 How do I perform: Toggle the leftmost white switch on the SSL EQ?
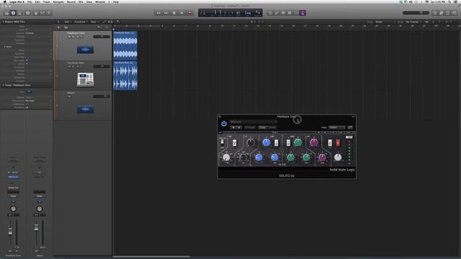click(x=223, y=142)
